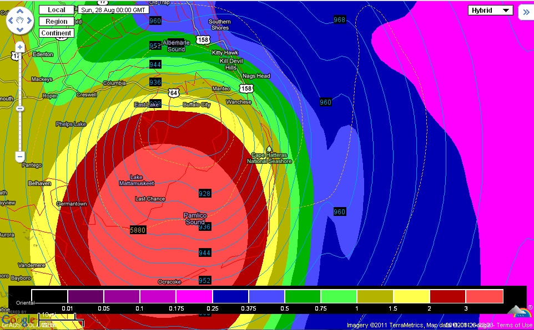Click the Kill Devil Hills label
The image size is (534, 330).
coord(231,64)
